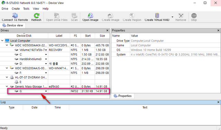Select the Properties tab at panel bottom
Image resolution: width=221 pixels, height=130 pixels.
(x=123, y=96)
